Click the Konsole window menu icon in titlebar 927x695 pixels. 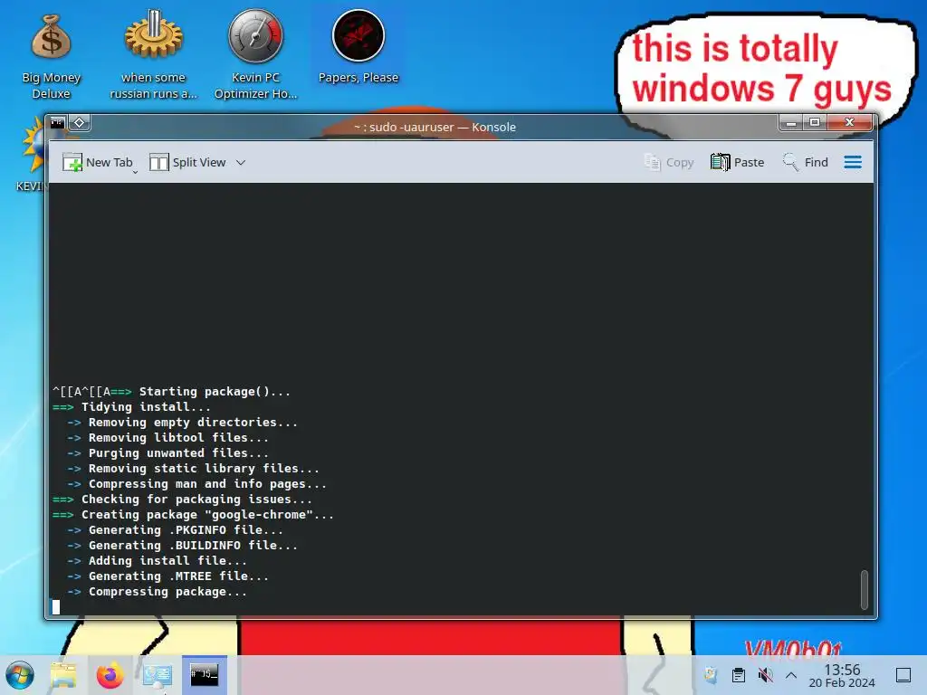[57, 123]
